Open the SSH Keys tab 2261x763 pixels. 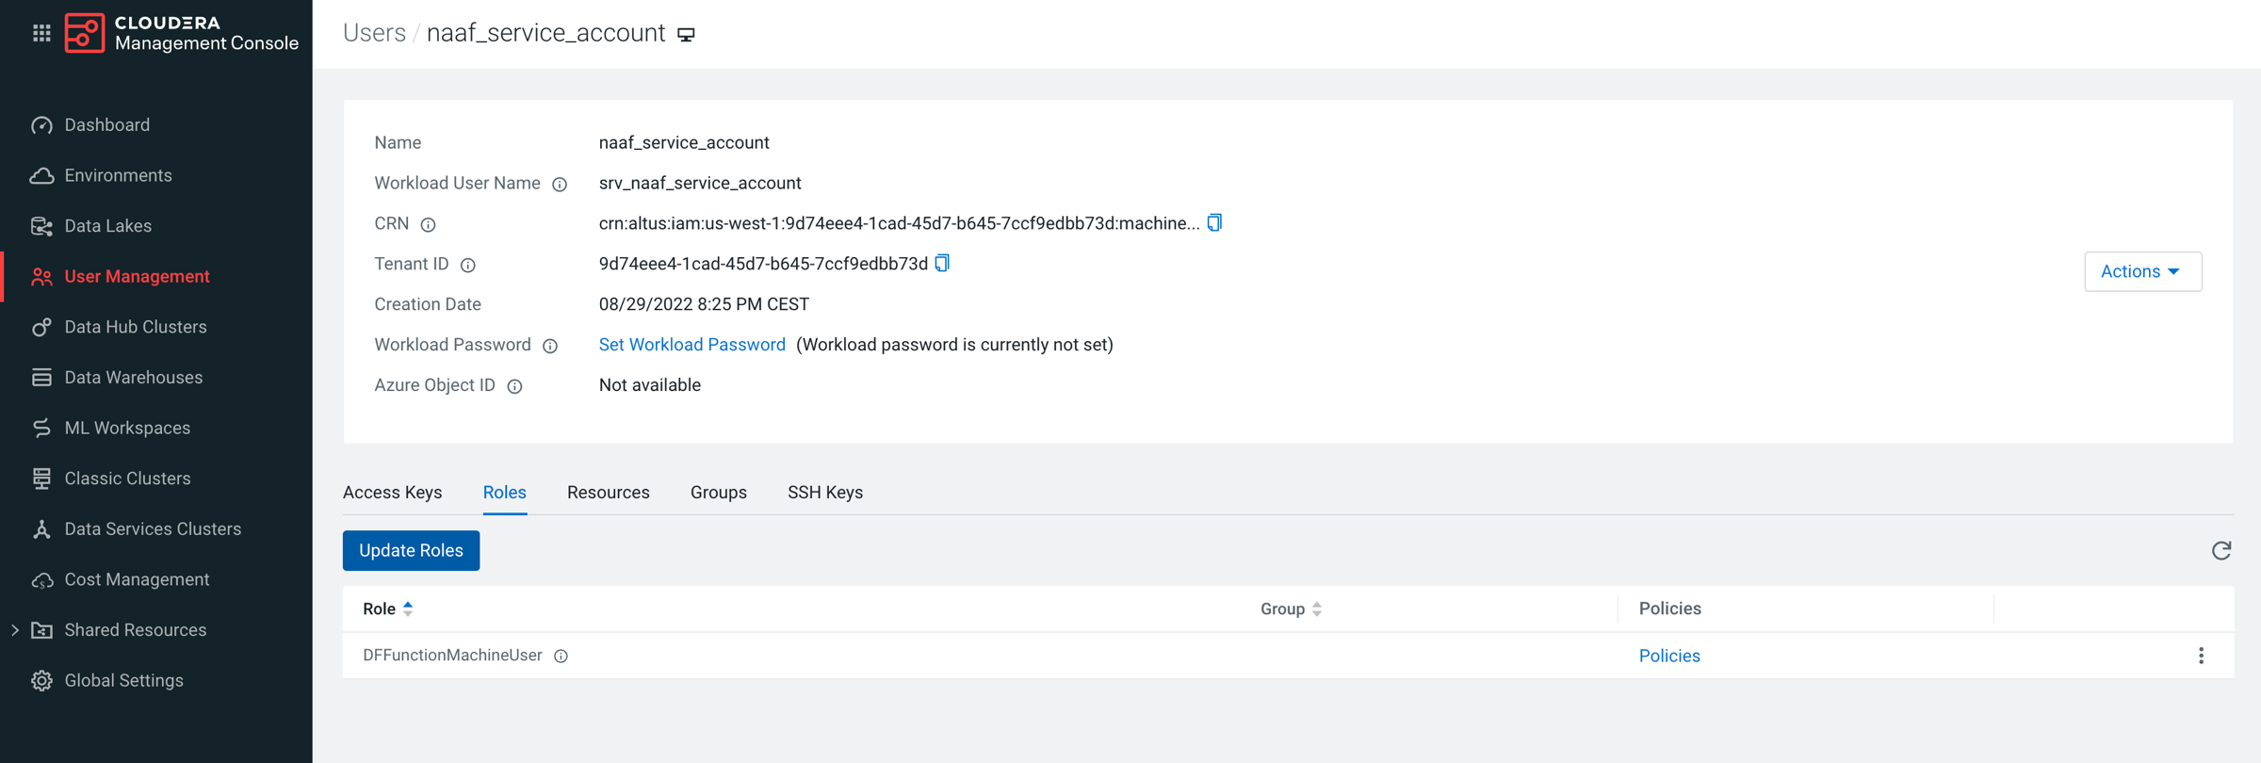point(824,493)
